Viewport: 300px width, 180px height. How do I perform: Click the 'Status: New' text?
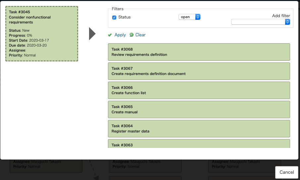[x=19, y=30]
